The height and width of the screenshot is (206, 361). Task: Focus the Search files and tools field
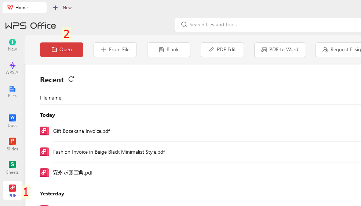point(268,25)
